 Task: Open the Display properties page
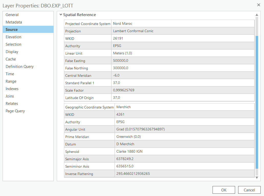click(x=12, y=52)
